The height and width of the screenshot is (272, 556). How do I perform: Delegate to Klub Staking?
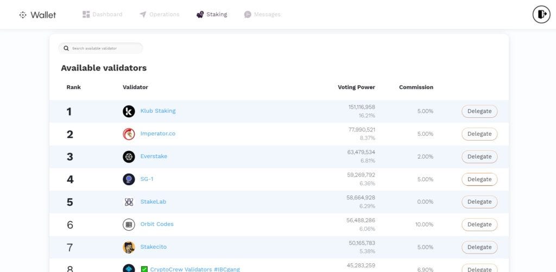(x=479, y=111)
